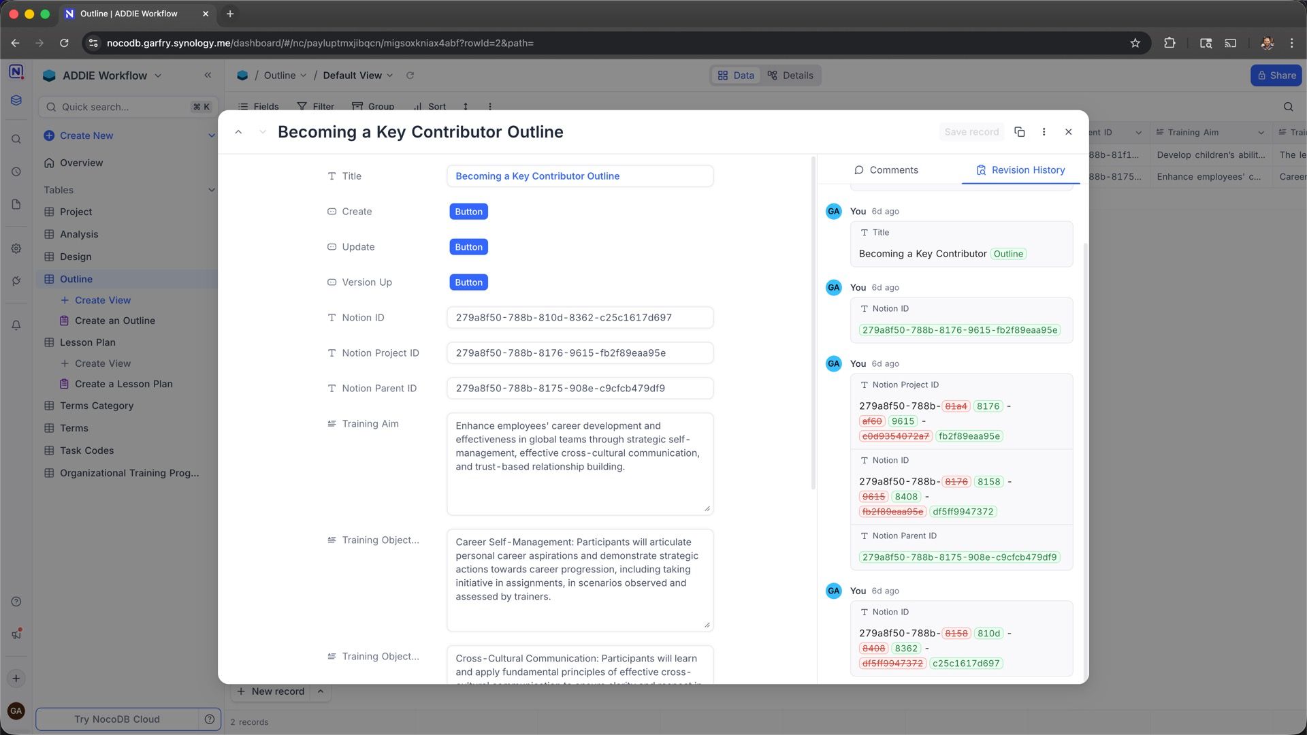This screenshot has width=1307, height=735.
Task: Collapse the sidebar with double chevron
Action: (208, 76)
